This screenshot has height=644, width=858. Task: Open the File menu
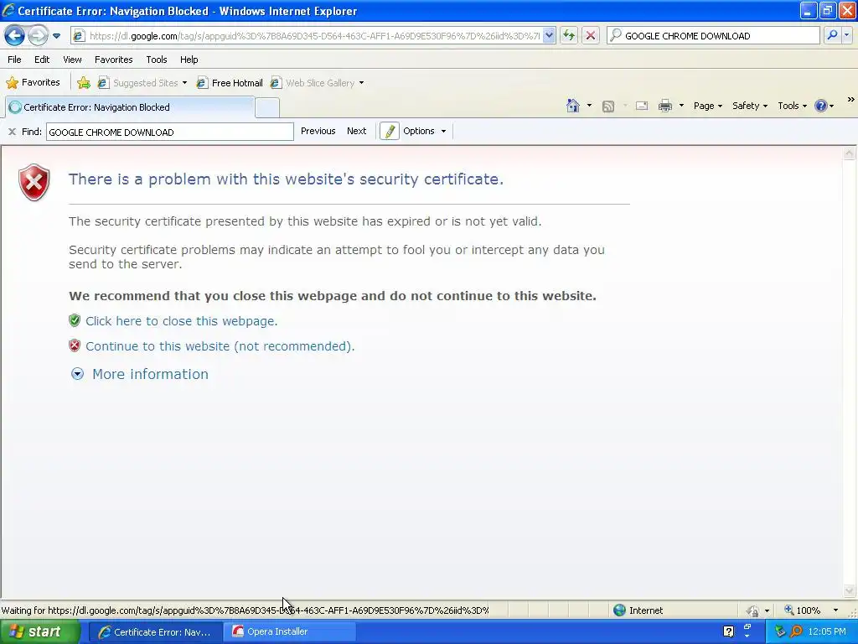tap(14, 60)
